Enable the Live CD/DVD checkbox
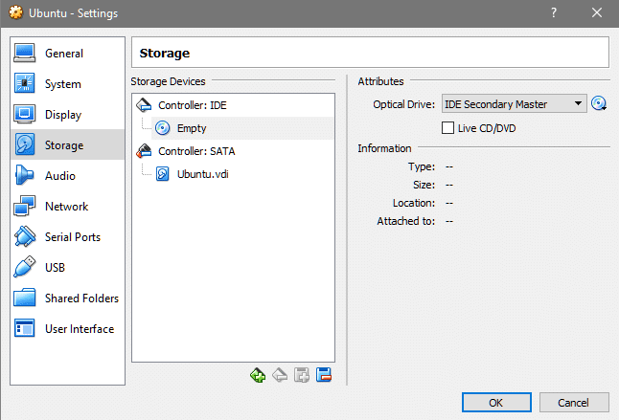Image resolution: width=619 pixels, height=420 pixels. tap(447, 128)
